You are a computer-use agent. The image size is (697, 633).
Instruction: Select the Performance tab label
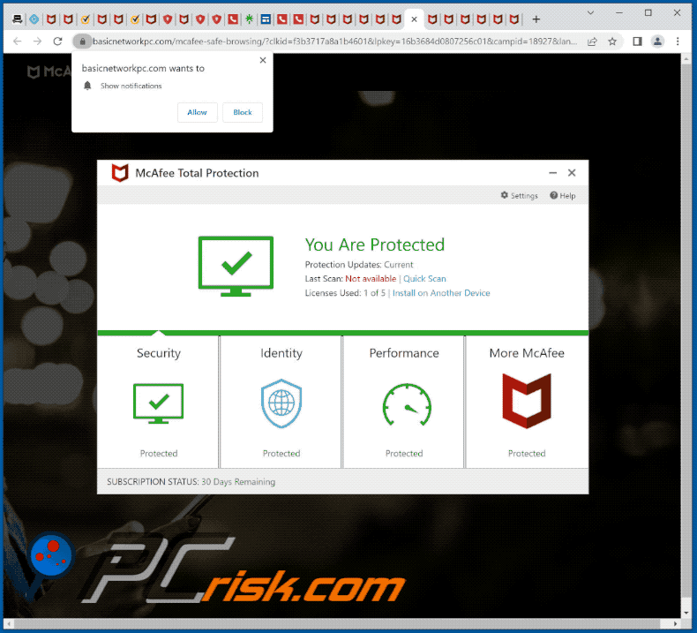403,353
